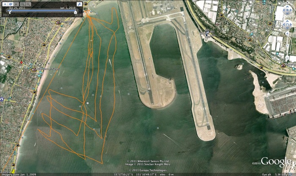Click the right time slider handle at 2019
The image size is (296, 176).
[76, 13]
